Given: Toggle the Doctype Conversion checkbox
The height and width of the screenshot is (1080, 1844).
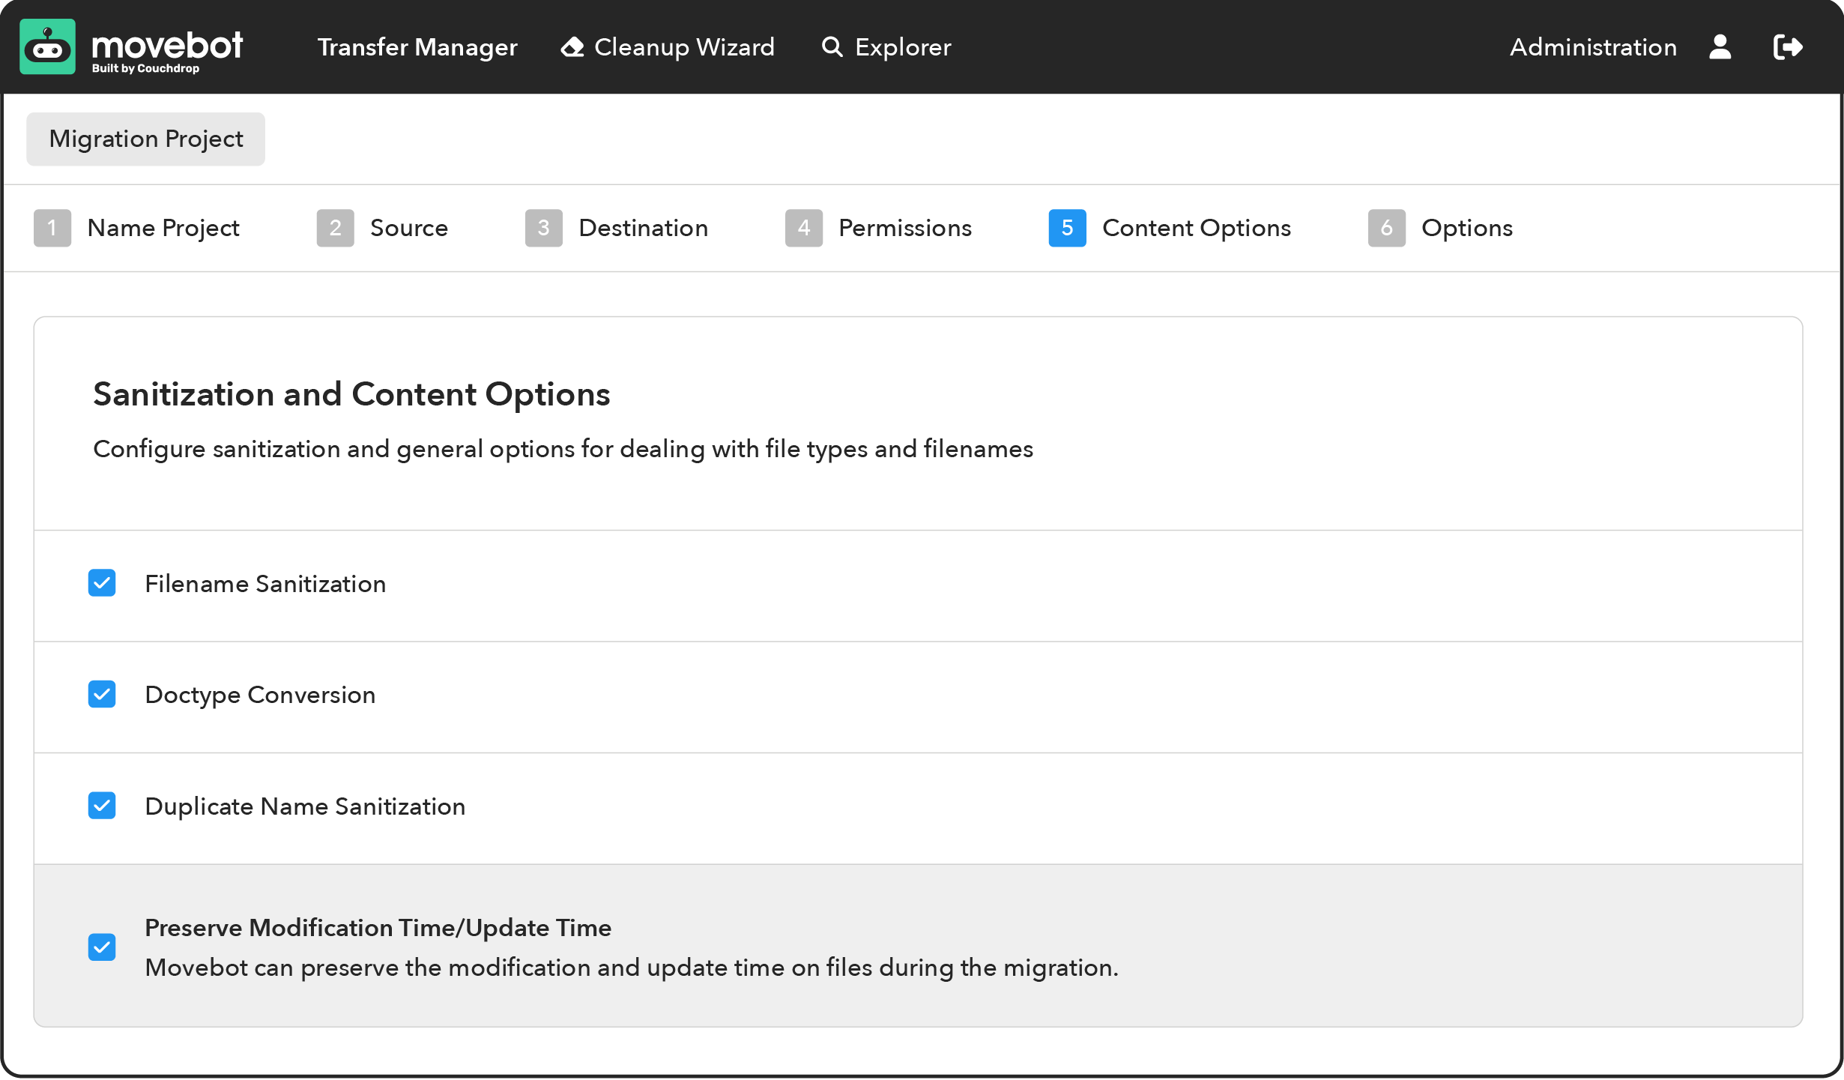Looking at the screenshot, I should 102,694.
